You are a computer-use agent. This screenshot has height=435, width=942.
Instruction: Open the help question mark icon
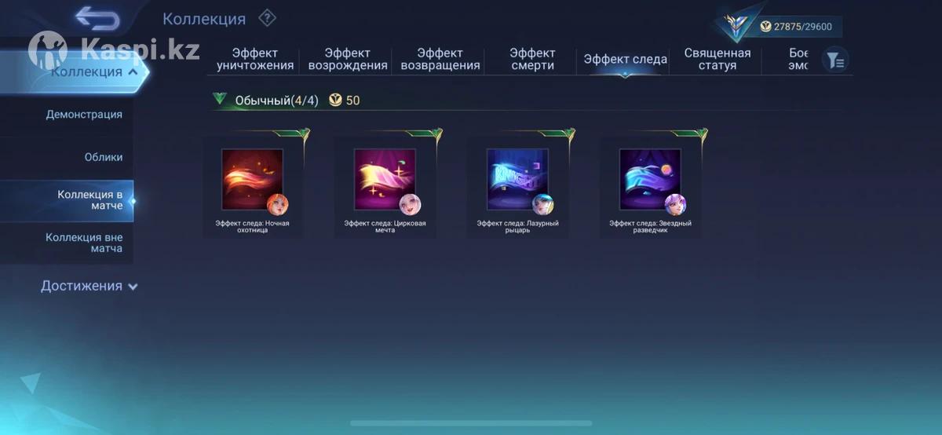[267, 17]
